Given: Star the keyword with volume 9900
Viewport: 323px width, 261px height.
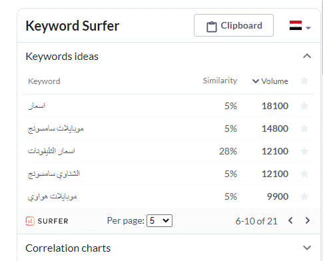Looking at the screenshot, I should [304, 196].
